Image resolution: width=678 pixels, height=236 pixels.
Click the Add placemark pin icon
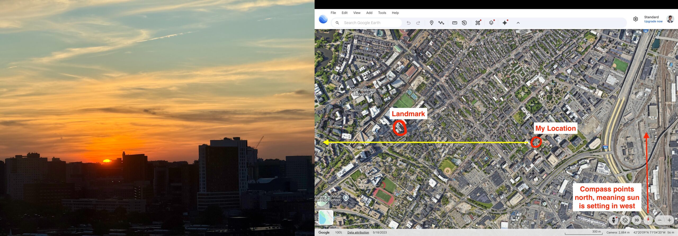pyautogui.click(x=431, y=23)
